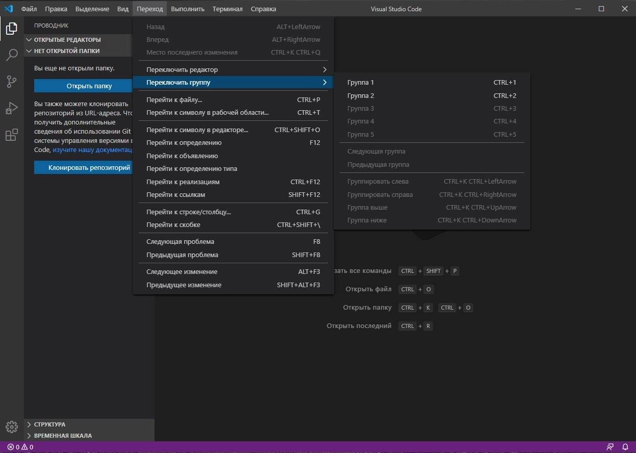This screenshot has width=636, height=453.
Task: Open the Extensions view icon
Action: coord(11,135)
